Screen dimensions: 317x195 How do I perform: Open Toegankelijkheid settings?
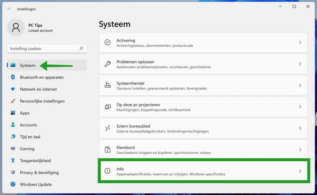(x=47, y=160)
